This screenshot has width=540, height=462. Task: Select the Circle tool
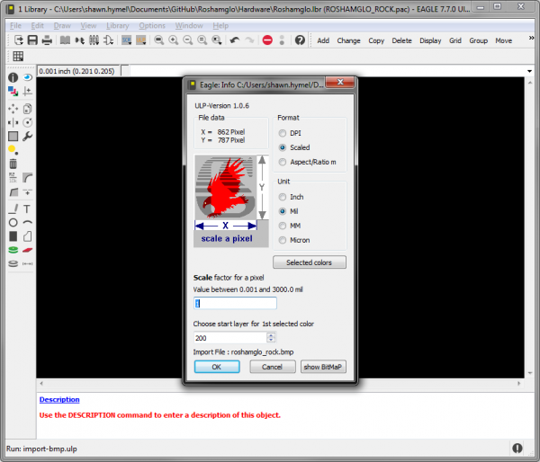[x=13, y=223]
